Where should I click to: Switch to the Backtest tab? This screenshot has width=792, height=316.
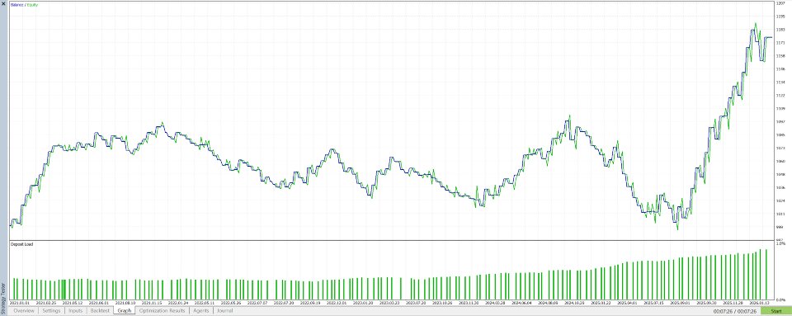point(100,311)
